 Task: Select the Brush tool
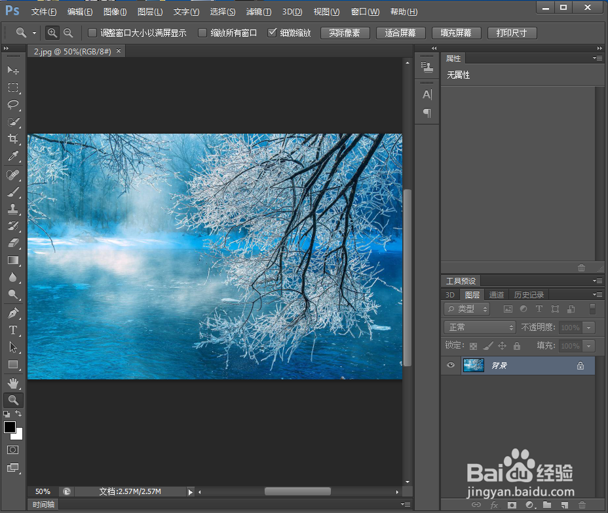click(x=13, y=192)
